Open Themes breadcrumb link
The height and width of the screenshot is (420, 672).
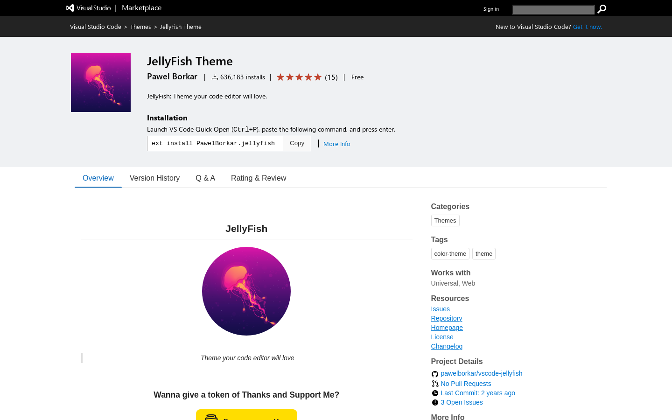click(140, 27)
